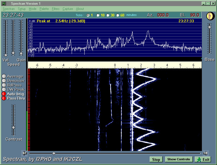Select the 10 minutes ticks radio
This screenshot has width=217, height=165.
pos(98,15)
